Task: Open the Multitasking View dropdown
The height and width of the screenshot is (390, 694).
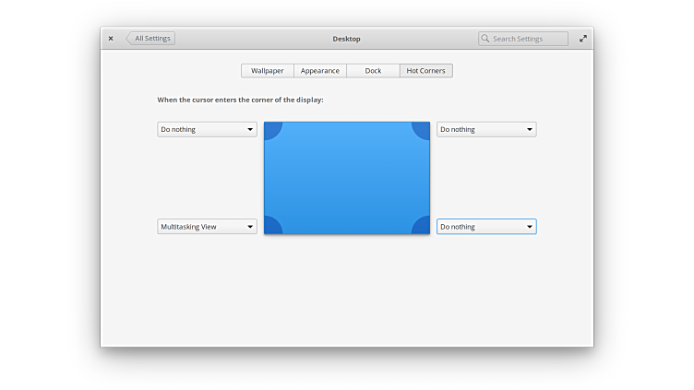Action: pyautogui.click(x=207, y=227)
